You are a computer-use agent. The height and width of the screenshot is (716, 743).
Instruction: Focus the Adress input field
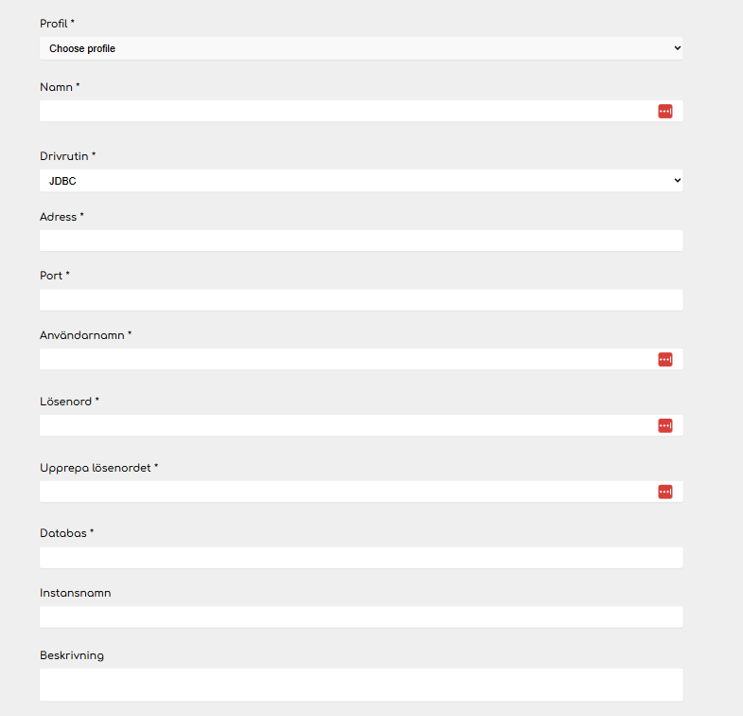click(361, 241)
